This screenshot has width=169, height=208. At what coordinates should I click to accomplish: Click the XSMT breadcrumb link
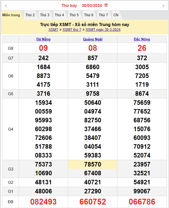click(53, 30)
